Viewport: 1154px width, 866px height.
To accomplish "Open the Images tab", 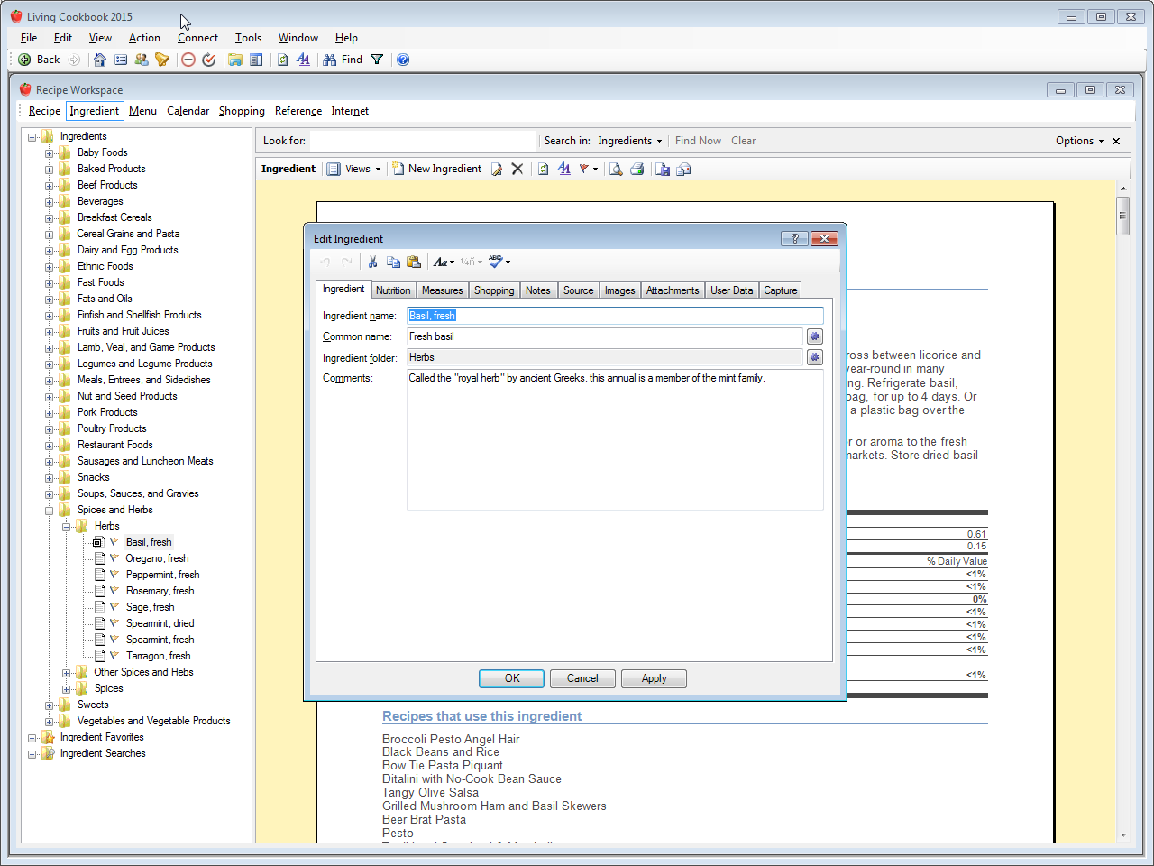I will 619,290.
